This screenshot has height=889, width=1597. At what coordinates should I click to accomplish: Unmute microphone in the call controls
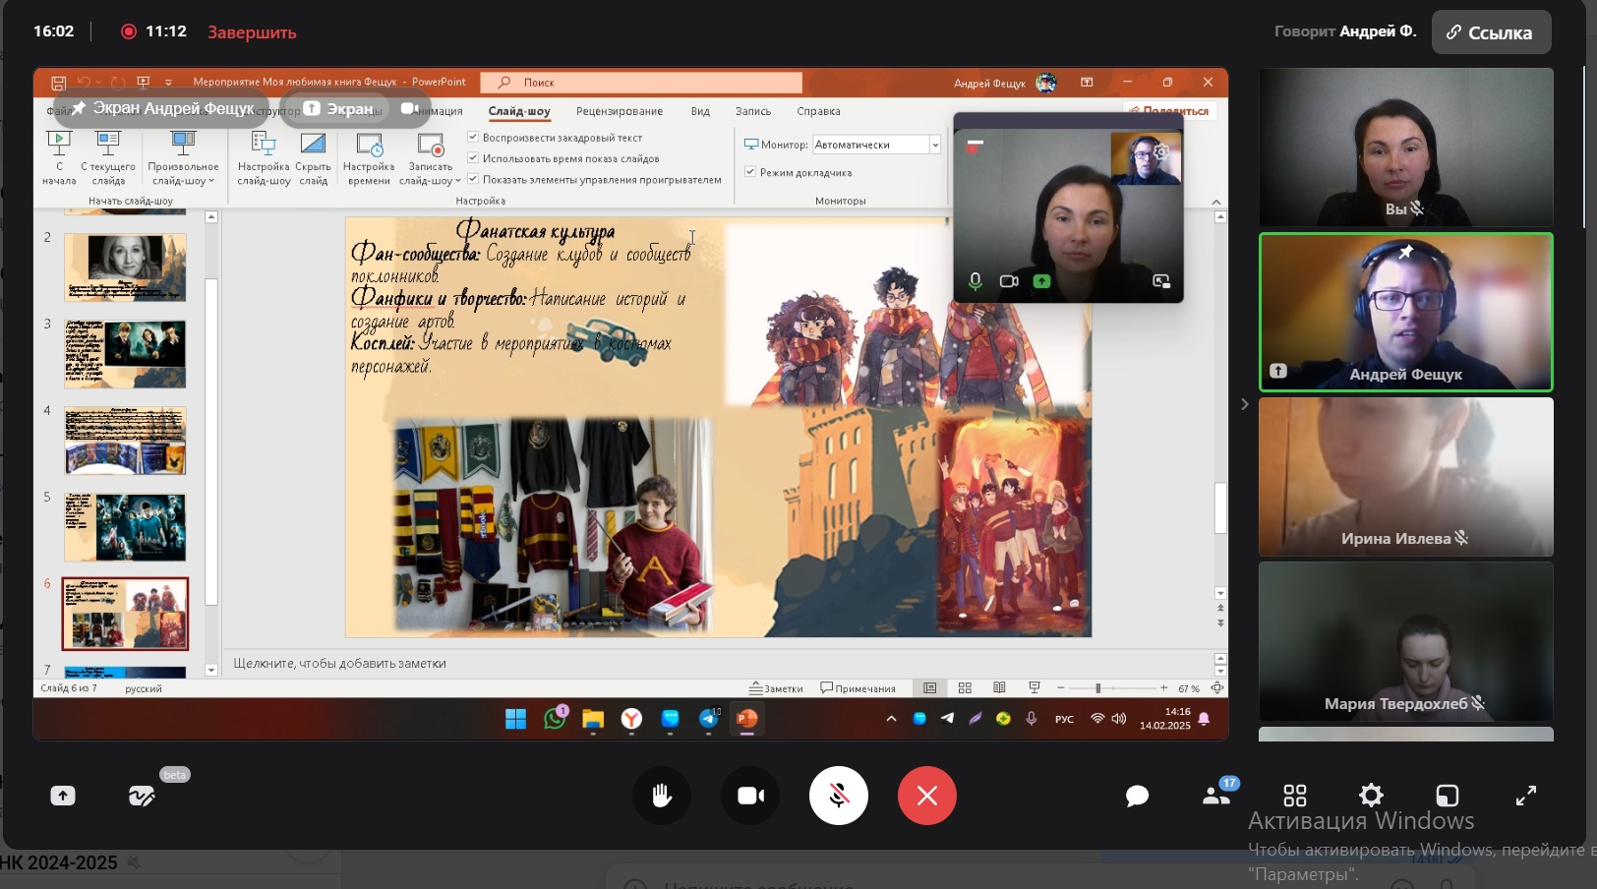point(839,796)
